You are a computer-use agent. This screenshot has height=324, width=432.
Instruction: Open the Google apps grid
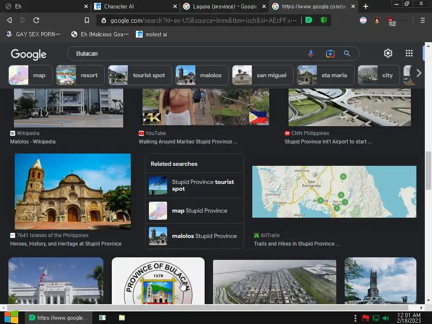coord(409,53)
